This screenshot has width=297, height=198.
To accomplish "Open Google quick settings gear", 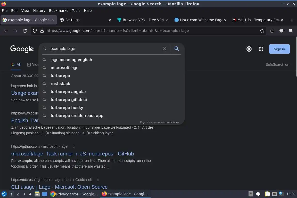I will pyautogui.click(x=249, y=49).
